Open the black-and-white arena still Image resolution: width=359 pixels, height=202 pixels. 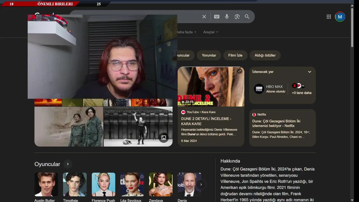click(x=138, y=127)
